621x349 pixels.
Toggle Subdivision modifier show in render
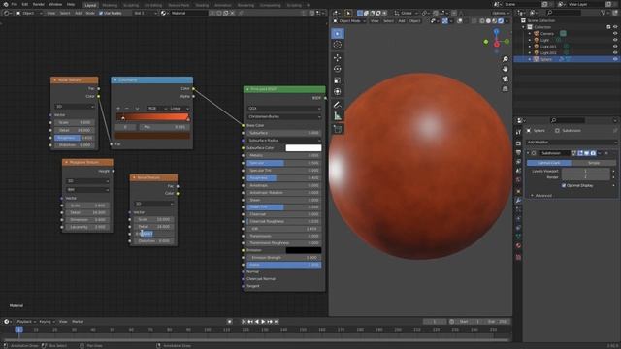click(593, 153)
